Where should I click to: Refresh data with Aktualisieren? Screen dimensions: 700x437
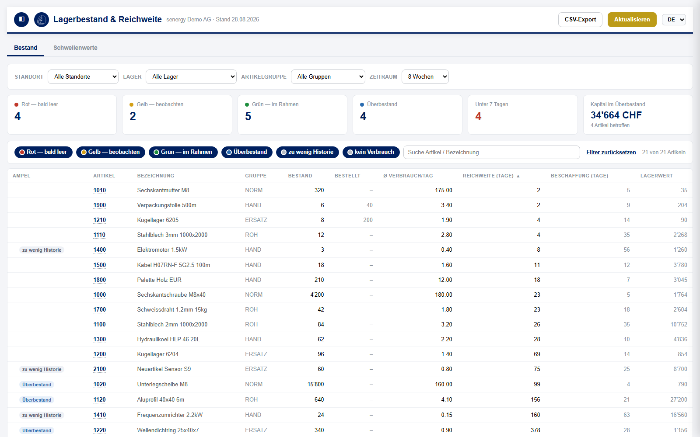pyautogui.click(x=632, y=20)
